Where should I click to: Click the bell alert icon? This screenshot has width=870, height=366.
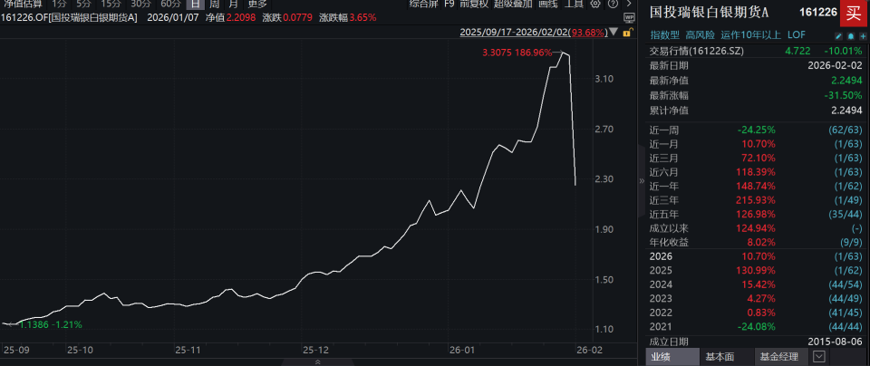coord(850,35)
